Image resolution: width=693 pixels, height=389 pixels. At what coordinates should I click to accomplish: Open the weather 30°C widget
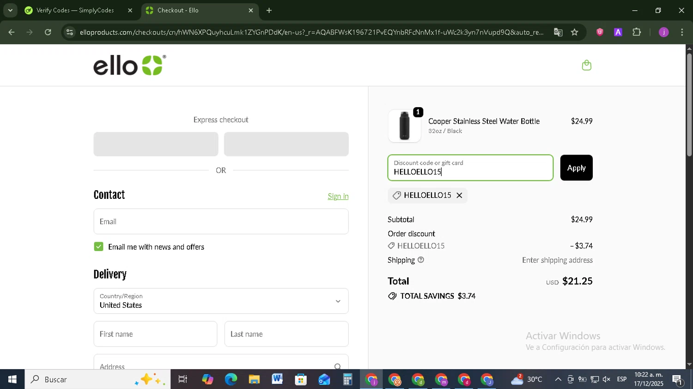(x=527, y=379)
